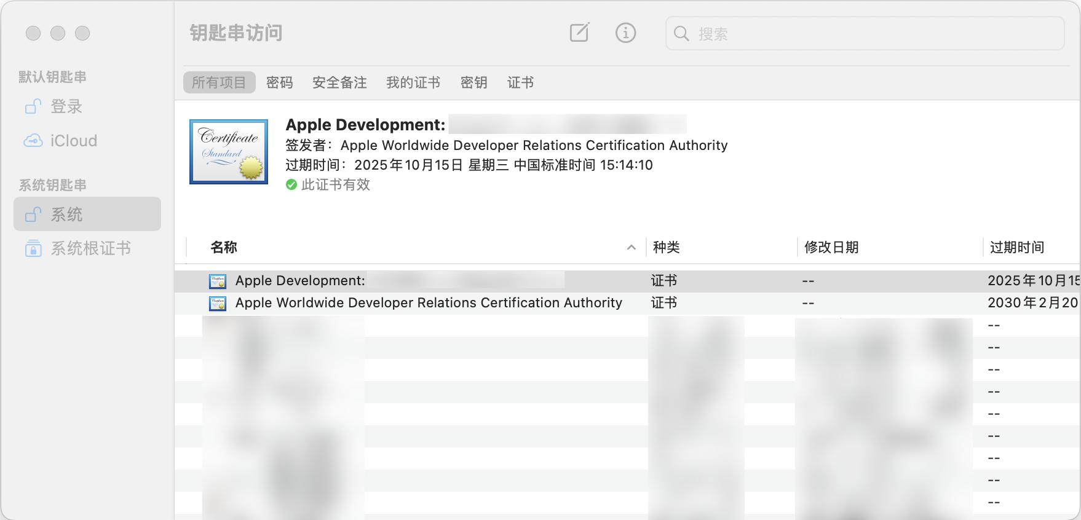Switch to the 密钥 tab
1081x520 pixels.
473,82
